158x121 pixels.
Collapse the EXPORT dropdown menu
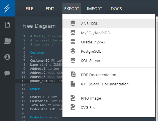tap(72, 9)
